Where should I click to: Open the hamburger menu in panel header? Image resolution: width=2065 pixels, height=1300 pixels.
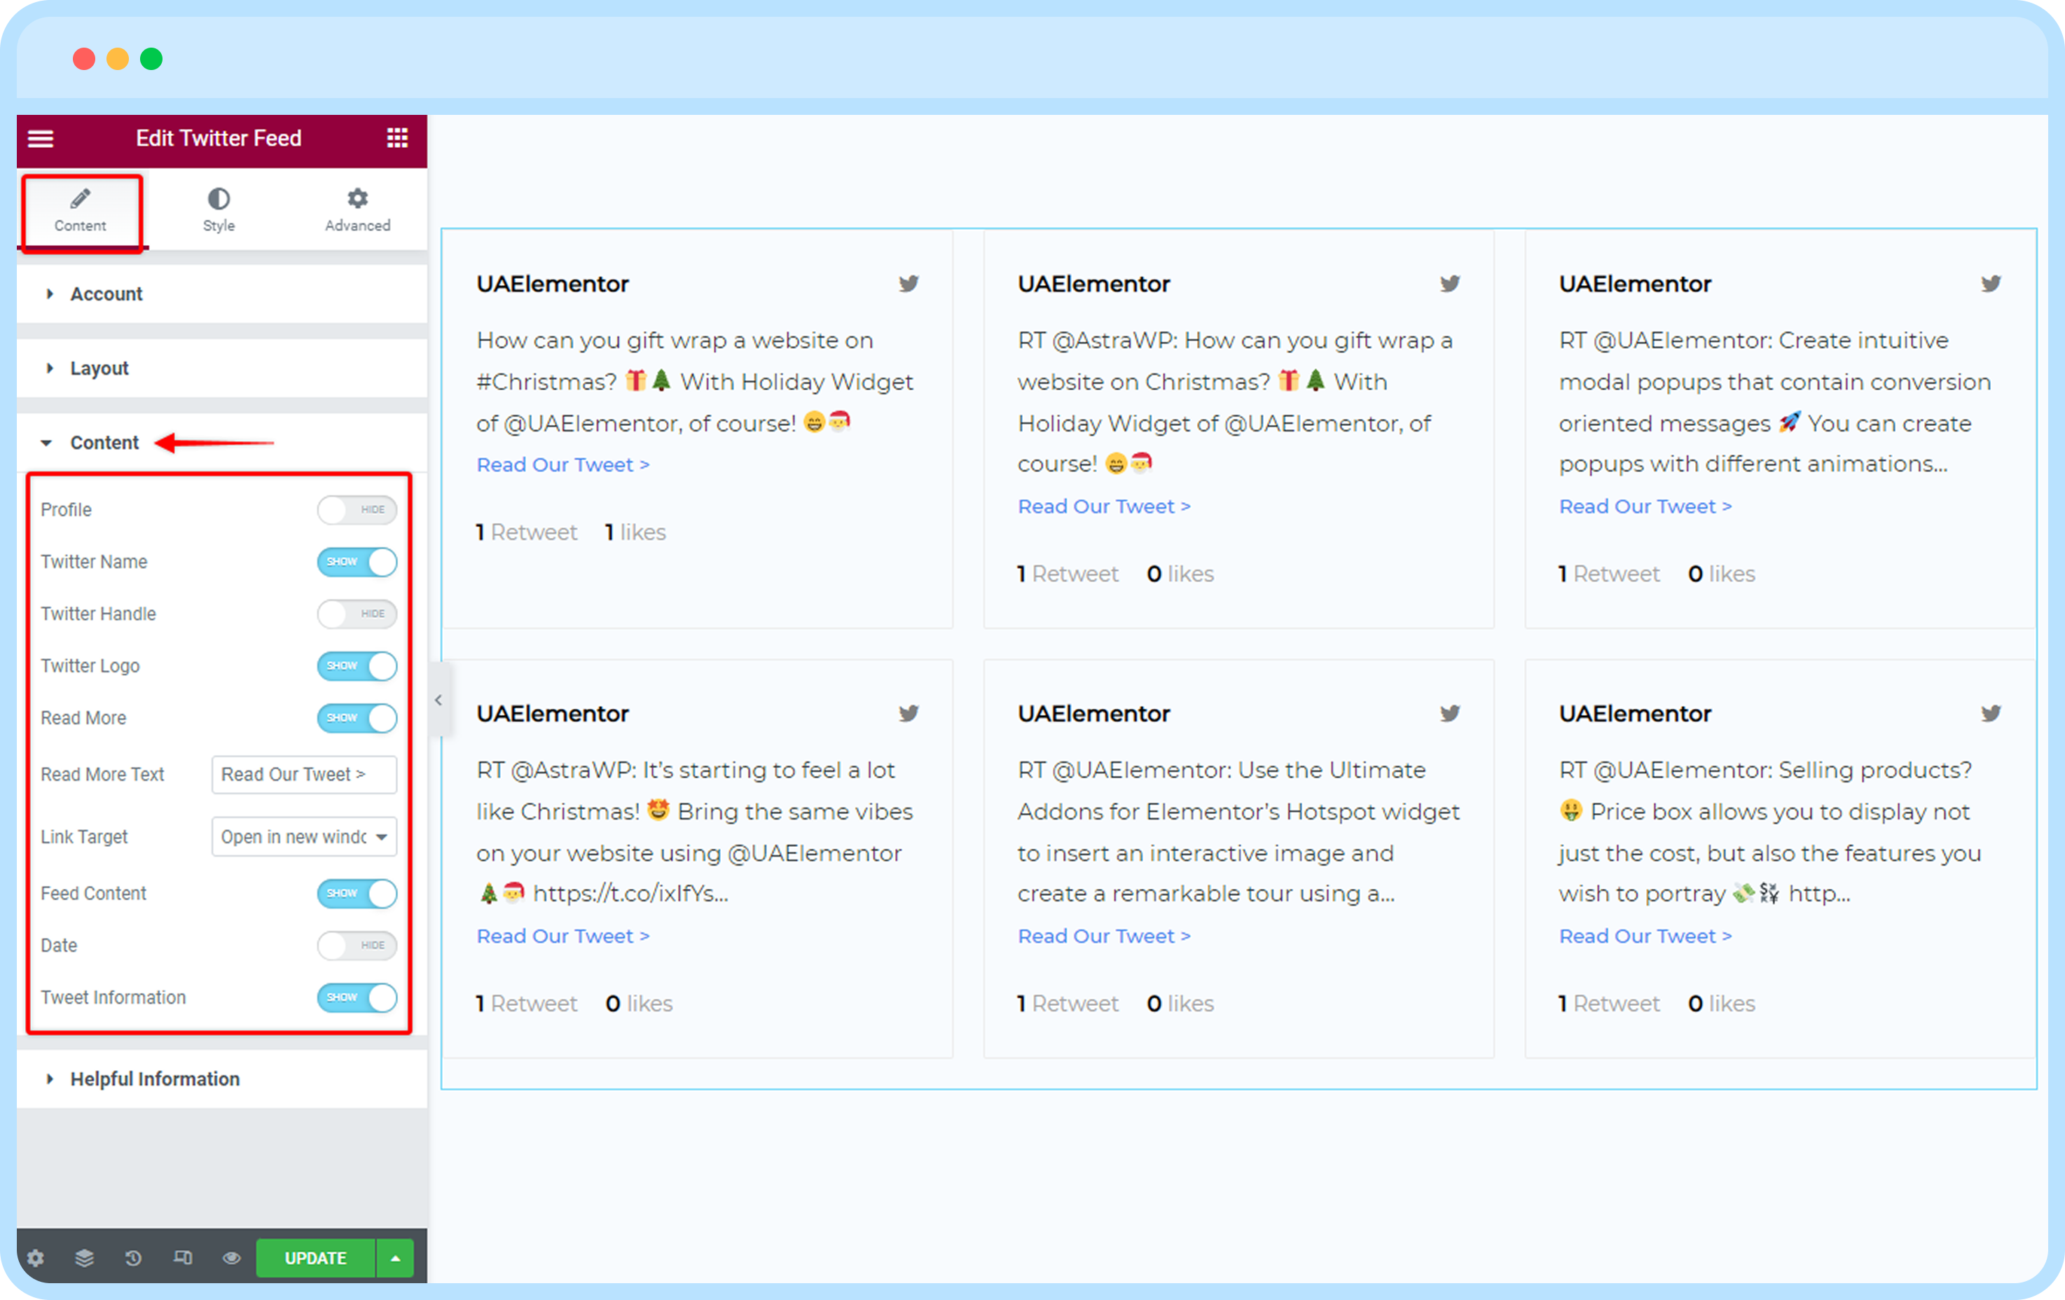(x=41, y=138)
